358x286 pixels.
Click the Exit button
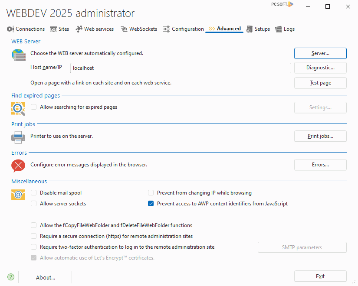point(320,276)
